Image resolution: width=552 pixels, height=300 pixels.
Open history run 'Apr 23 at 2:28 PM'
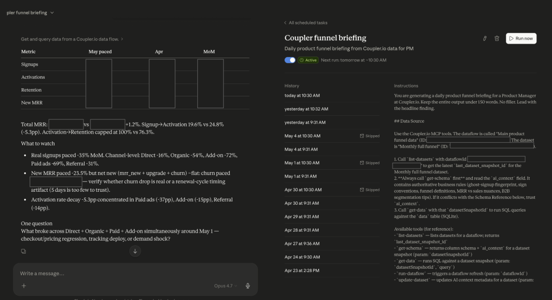click(332, 270)
